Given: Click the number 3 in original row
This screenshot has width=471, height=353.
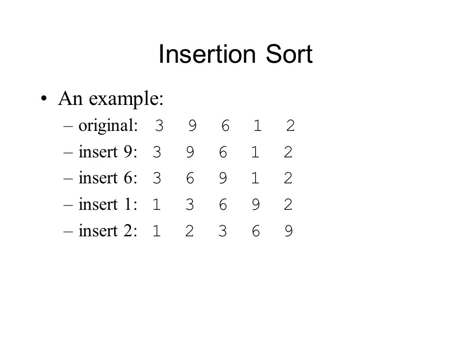Looking at the screenshot, I should (x=159, y=126).
